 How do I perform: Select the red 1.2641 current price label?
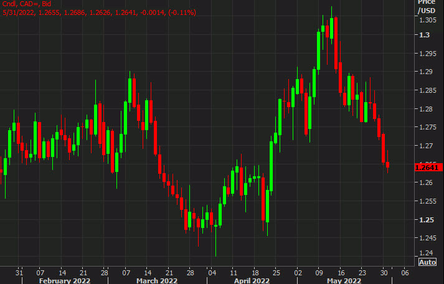pos(428,168)
